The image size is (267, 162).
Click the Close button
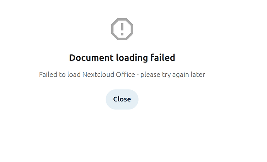point(122,100)
